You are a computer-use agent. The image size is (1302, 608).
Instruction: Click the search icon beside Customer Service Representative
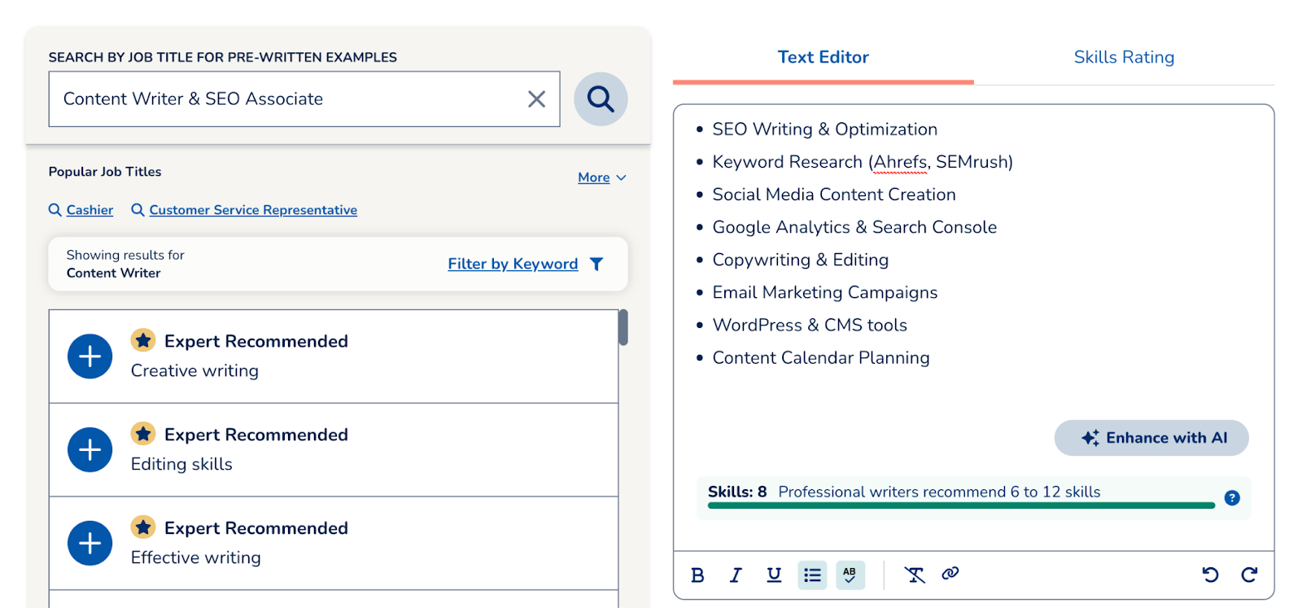click(138, 210)
